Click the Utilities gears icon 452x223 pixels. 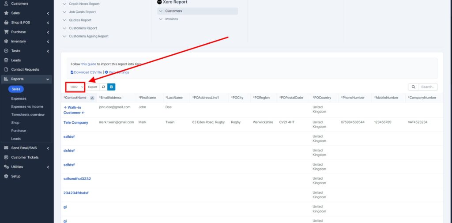click(6, 167)
